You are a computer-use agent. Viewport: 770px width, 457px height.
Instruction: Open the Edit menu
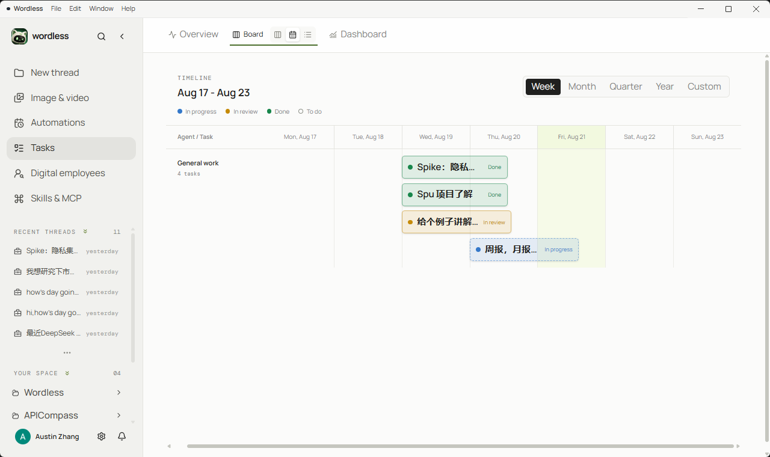tap(75, 8)
